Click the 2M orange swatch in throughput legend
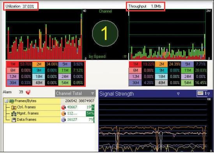Image resolution: width=214 pixels, height=153 pixels. click(161, 64)
